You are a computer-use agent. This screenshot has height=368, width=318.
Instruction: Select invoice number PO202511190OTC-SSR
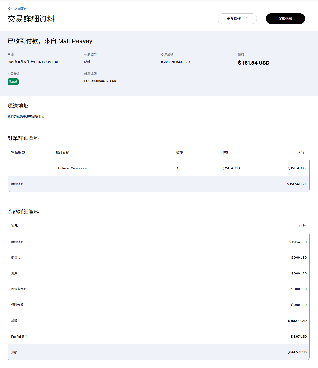(x=100, y=81)
